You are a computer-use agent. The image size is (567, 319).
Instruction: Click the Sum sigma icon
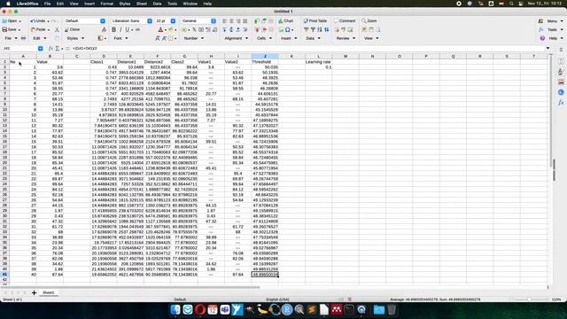(x=57, y=49)
